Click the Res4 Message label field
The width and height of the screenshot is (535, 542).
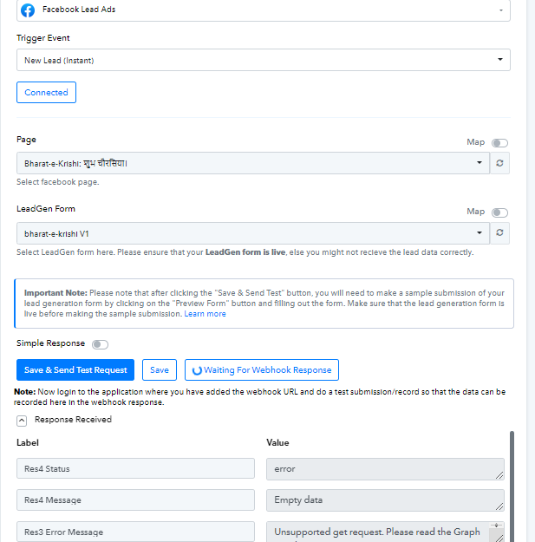[135, 500]
